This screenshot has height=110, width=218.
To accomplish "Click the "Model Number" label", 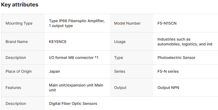I will tap(127, 23).
